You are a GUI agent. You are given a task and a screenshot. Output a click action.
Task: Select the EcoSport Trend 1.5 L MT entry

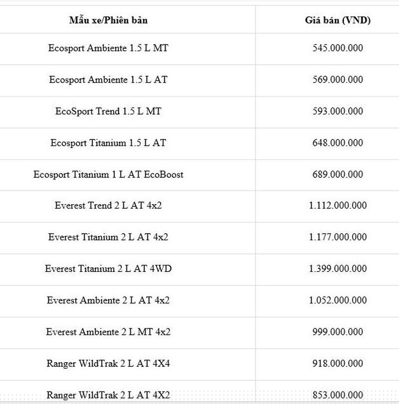point(108,111)
